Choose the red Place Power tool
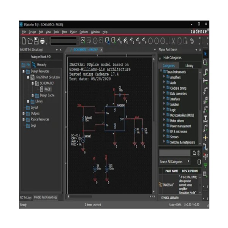The height and width of the screenshot is (228, 228). coord(205,156)
